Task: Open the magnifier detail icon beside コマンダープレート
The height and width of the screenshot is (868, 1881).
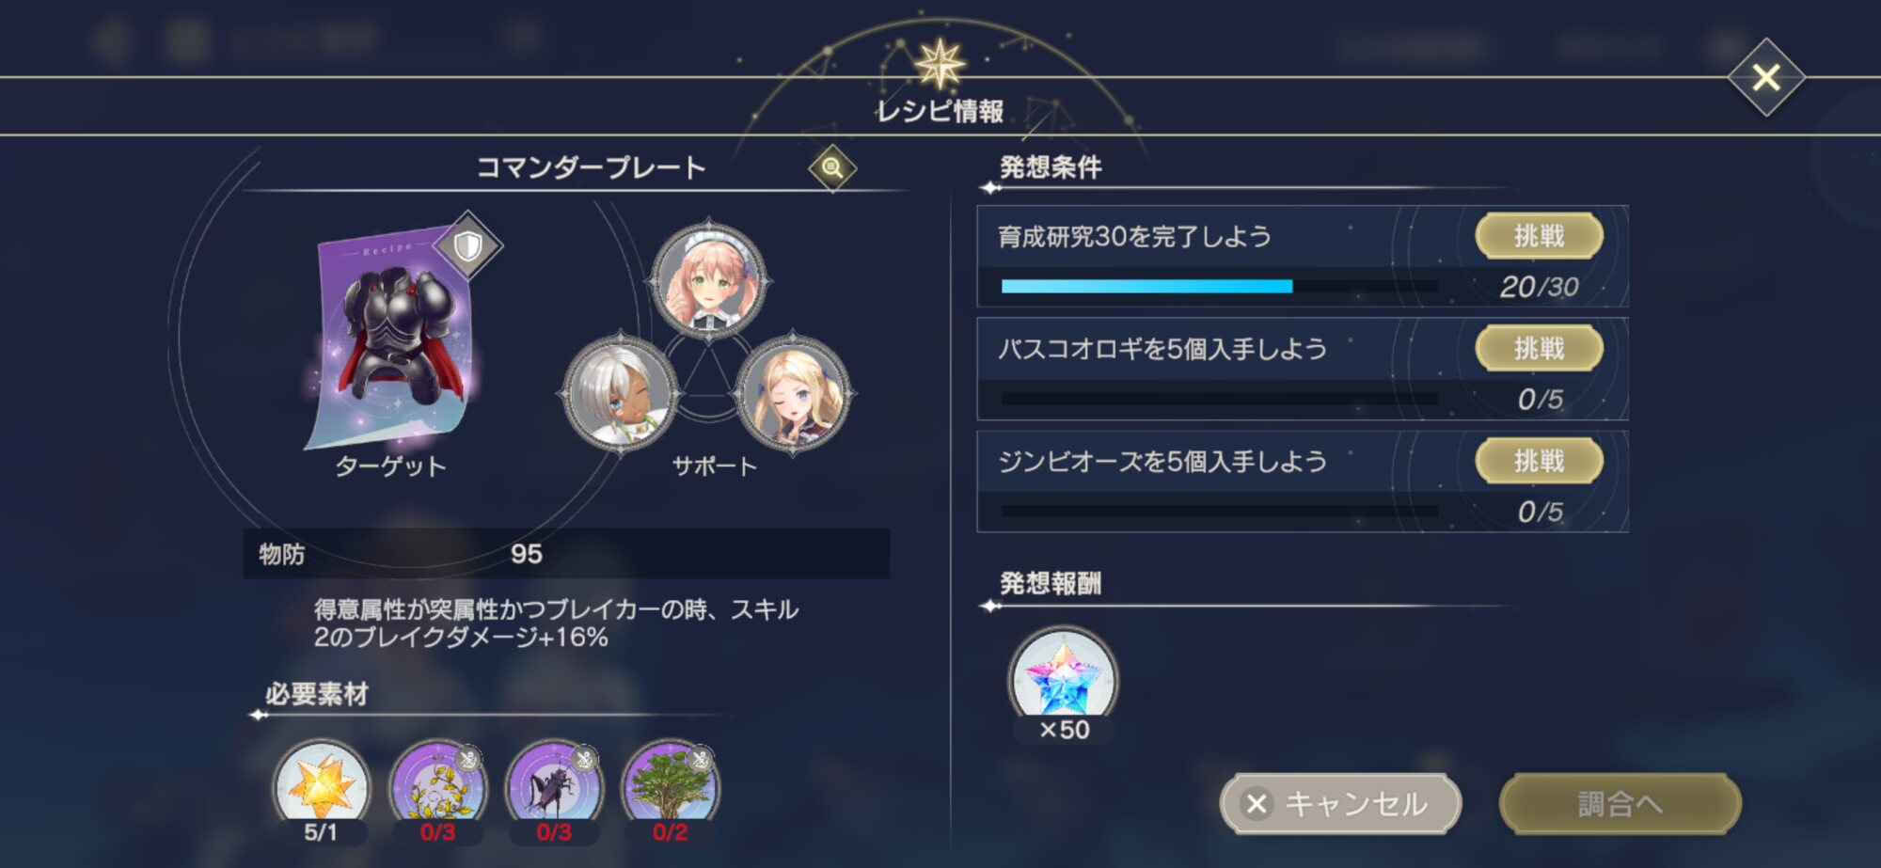Action: 832,168
